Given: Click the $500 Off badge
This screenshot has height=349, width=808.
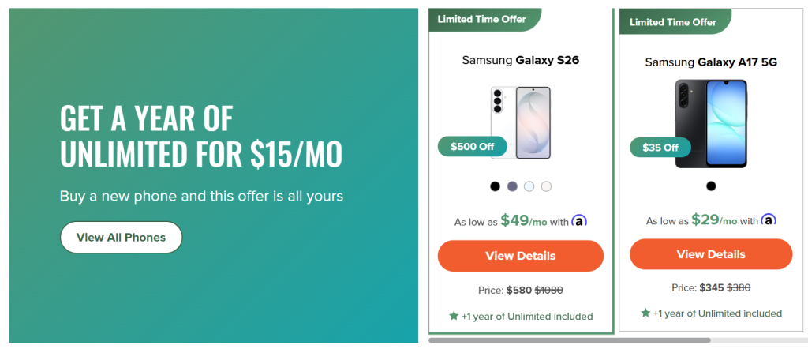Looking at the screenshot, I should coord(473,146).
